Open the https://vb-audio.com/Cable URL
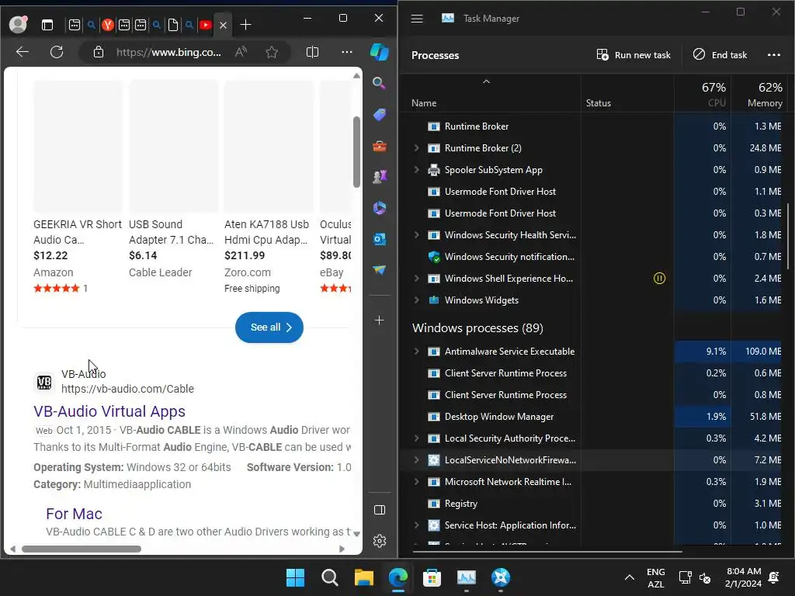 click(x=128, y=389)
